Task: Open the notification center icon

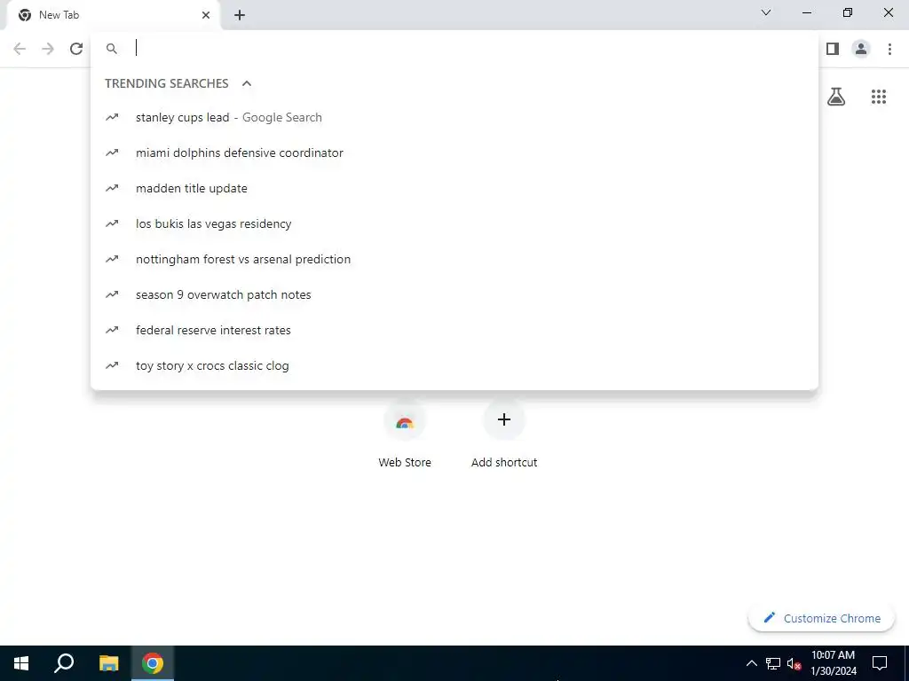Action: 880,663
